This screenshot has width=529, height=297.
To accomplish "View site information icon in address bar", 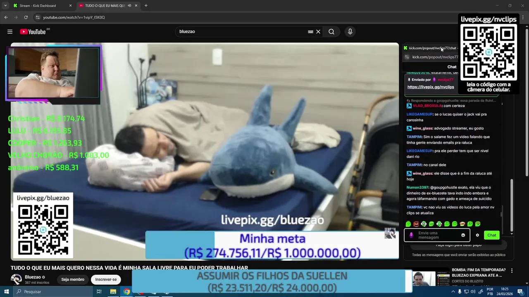I will click(38, 17).
